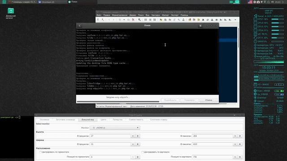Enable Центрировать по горизонтали checkbox

(x=40, y=152)
